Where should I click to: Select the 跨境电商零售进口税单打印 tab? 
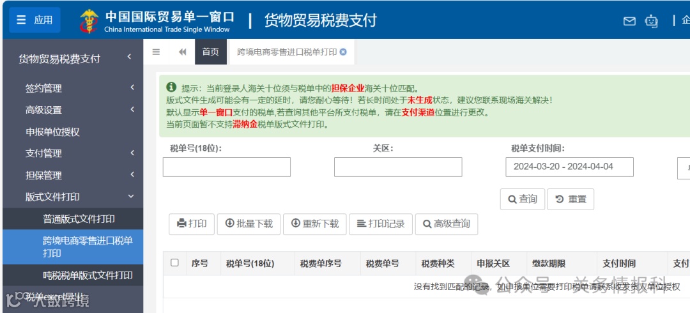(287, 52)
